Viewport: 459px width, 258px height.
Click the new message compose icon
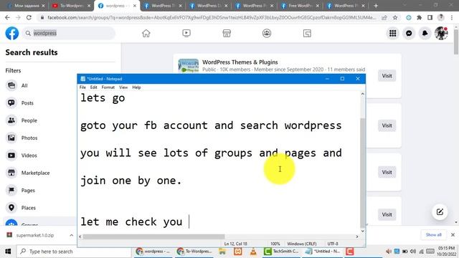coord(440,212)
